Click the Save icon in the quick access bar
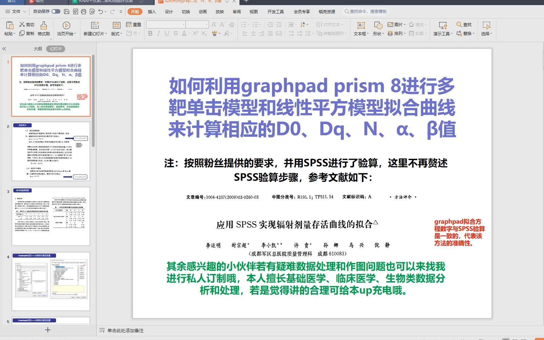The image size is (544, 340). point(67,12)
